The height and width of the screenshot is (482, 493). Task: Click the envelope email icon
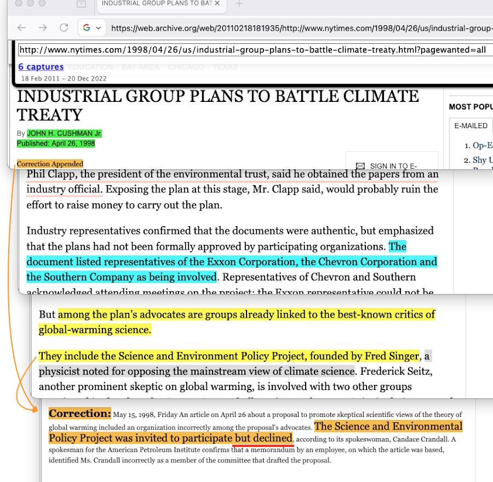click(360, 166)
